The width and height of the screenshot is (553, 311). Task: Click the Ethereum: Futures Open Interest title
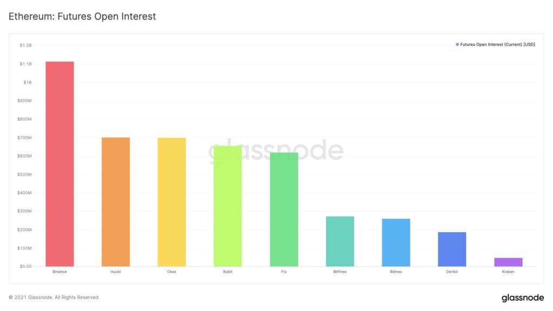tap(82, 17)
